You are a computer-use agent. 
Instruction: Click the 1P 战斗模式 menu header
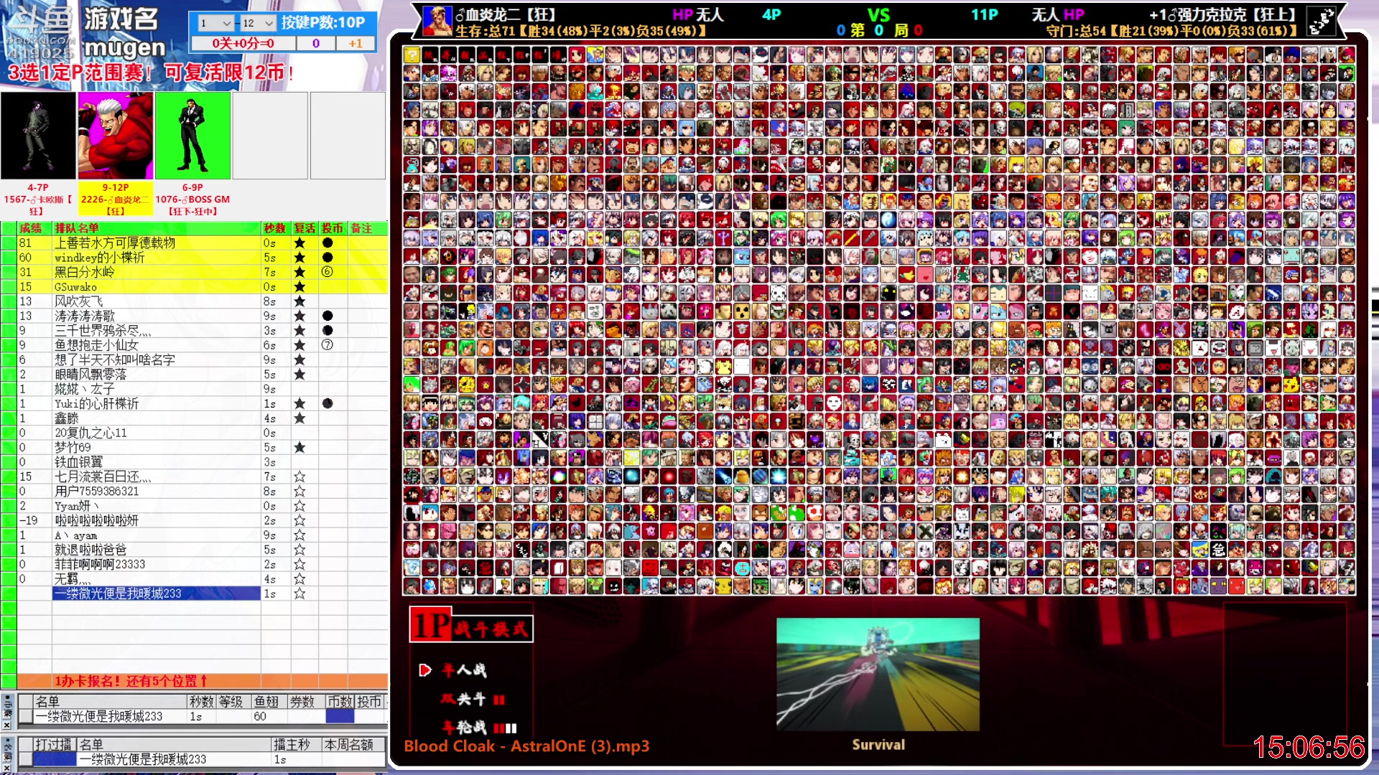tap(471, 625)
